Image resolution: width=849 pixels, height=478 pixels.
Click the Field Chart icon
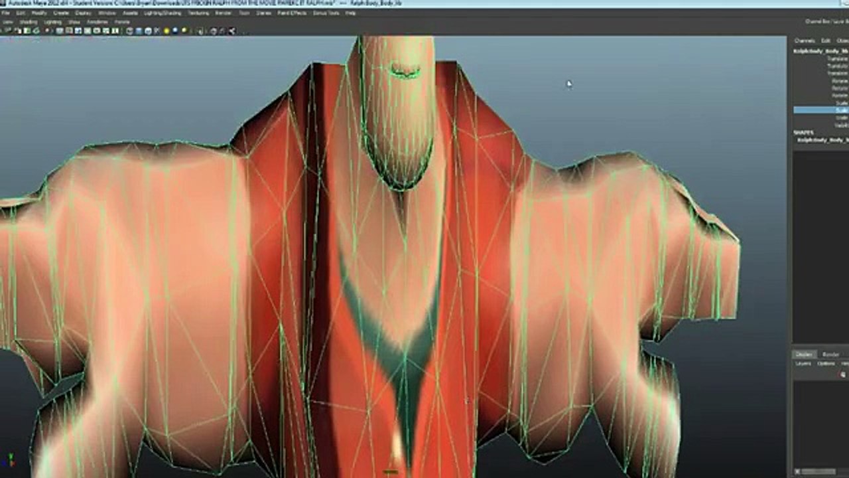click(x=97, y=31)
